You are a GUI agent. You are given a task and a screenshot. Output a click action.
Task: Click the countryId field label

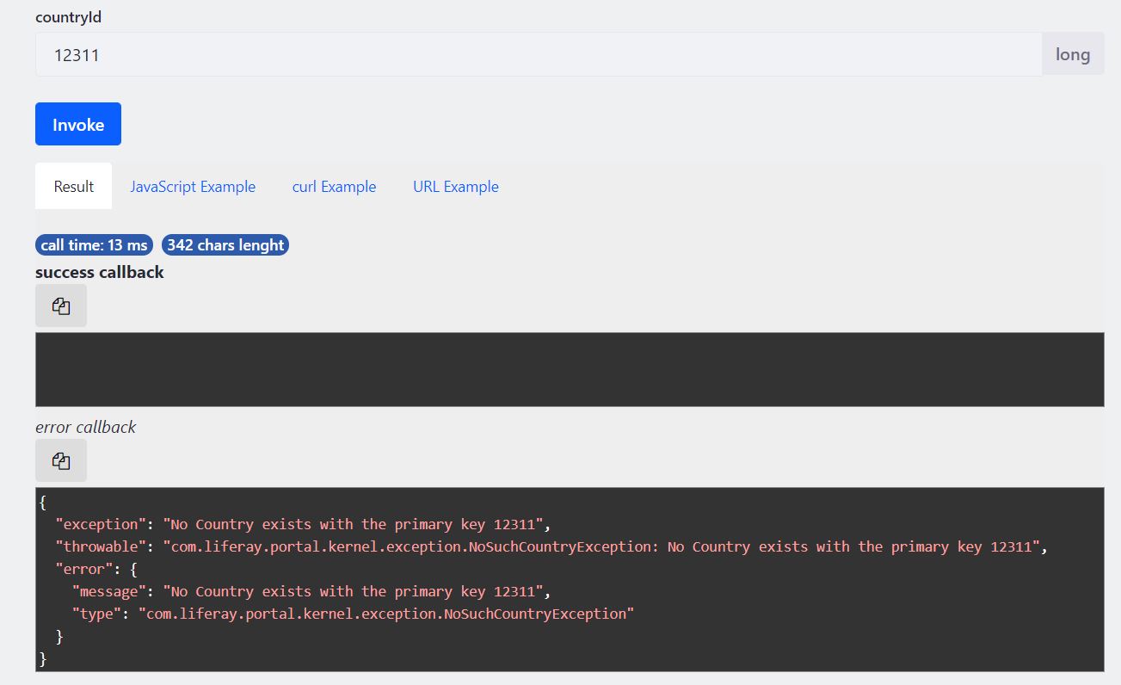[x=68, y=16]
